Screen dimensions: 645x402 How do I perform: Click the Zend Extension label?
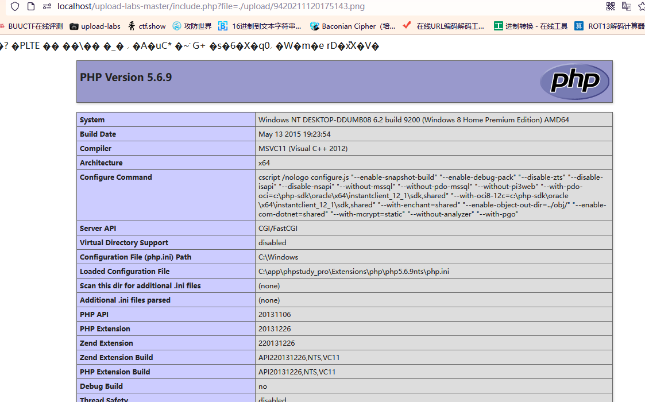point(106,343)
